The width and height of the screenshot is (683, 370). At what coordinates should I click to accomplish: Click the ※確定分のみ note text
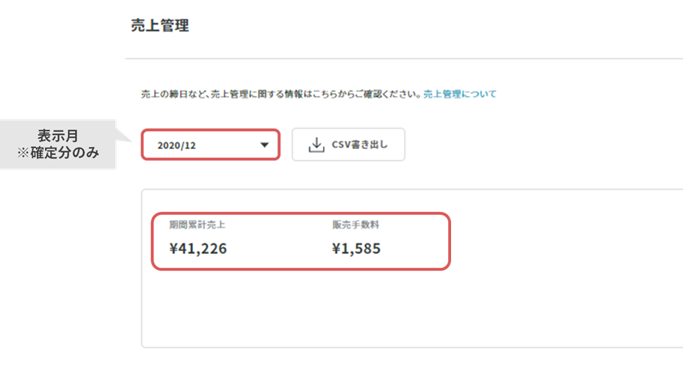(x=58, y=153)
